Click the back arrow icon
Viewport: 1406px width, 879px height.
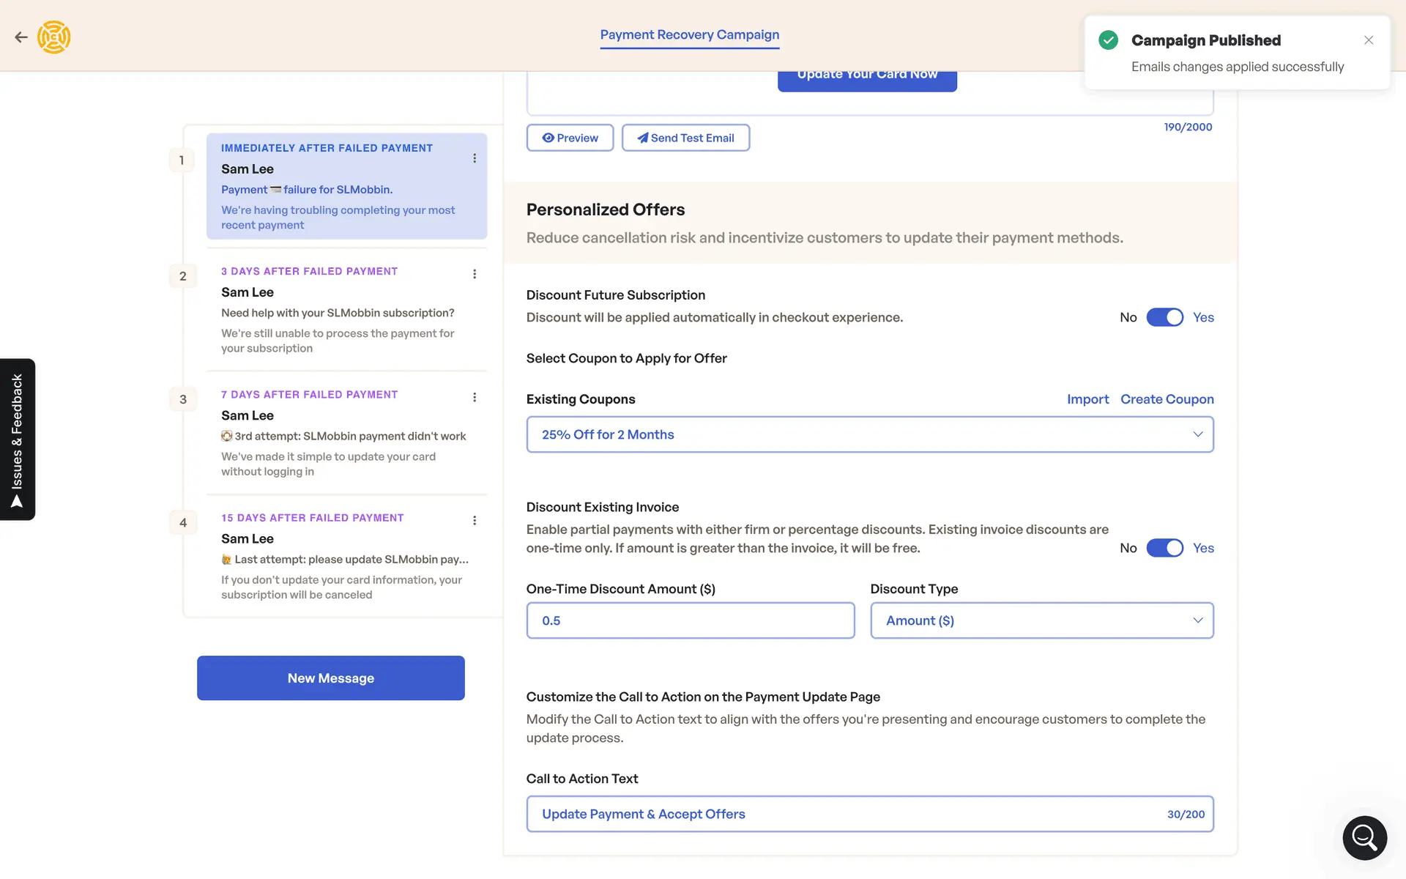[x=21, y=37]
